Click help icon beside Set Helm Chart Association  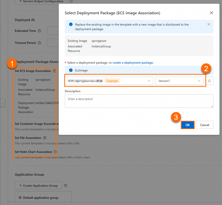[x=55, y=152]
